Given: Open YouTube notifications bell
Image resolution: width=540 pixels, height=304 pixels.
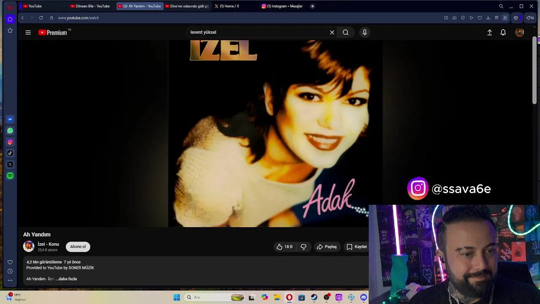Looking at the screenshot, I should click(x=503, y=32).
